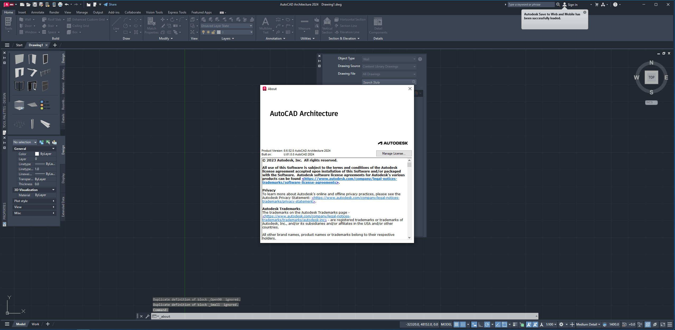Click the TOP face of ViewCube
This screenshot has height=330, width=675.
[651, 77]
